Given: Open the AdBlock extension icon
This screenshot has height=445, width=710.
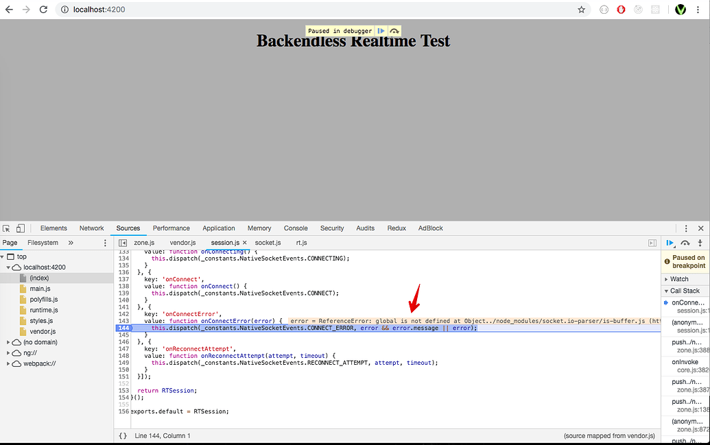Looking at the screenshot, I should click(621, 10).
